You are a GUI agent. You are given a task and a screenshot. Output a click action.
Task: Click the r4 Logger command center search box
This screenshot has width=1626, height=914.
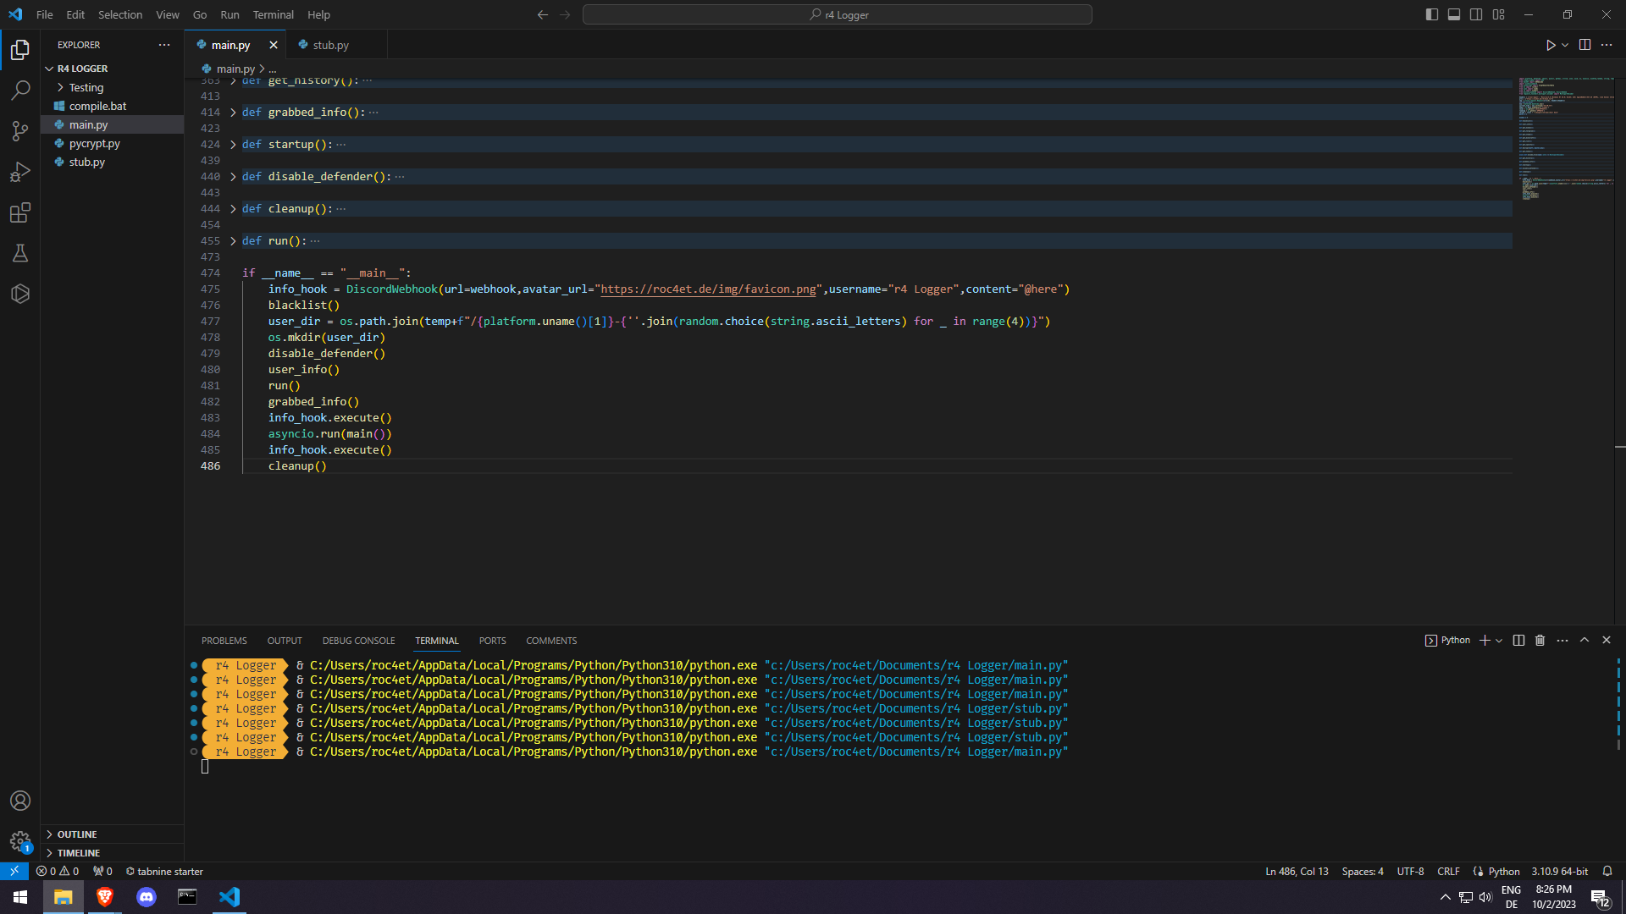tap(838, 14)
